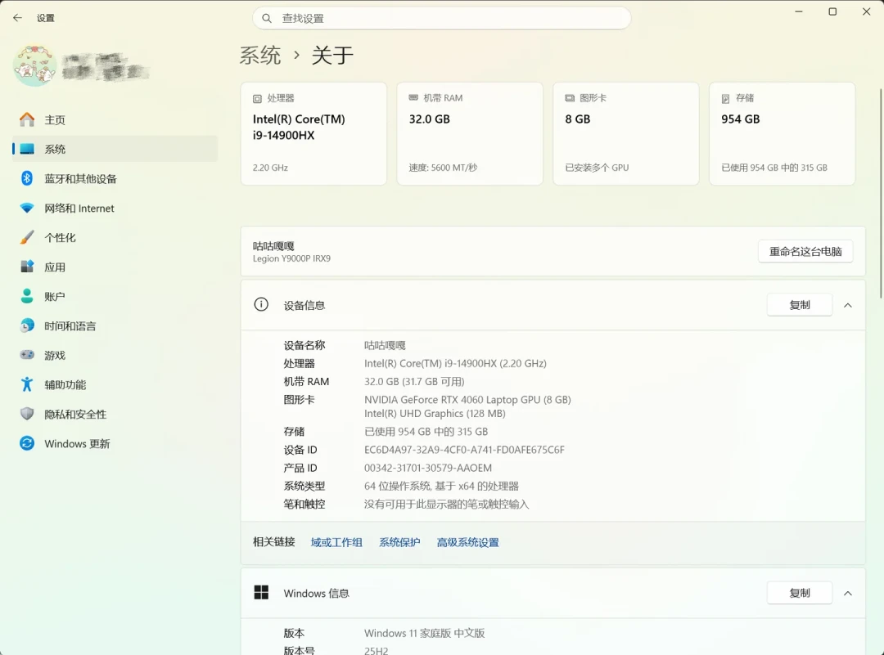Click 25H2 version number text
This screenshot has height=655, width=884.
[376, 650]
